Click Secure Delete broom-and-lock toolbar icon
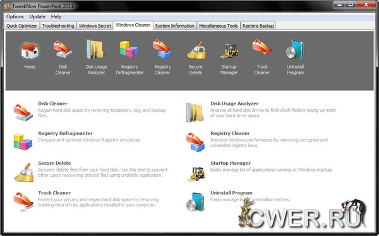Screen dimensions: 379x236 click(196, 50)
